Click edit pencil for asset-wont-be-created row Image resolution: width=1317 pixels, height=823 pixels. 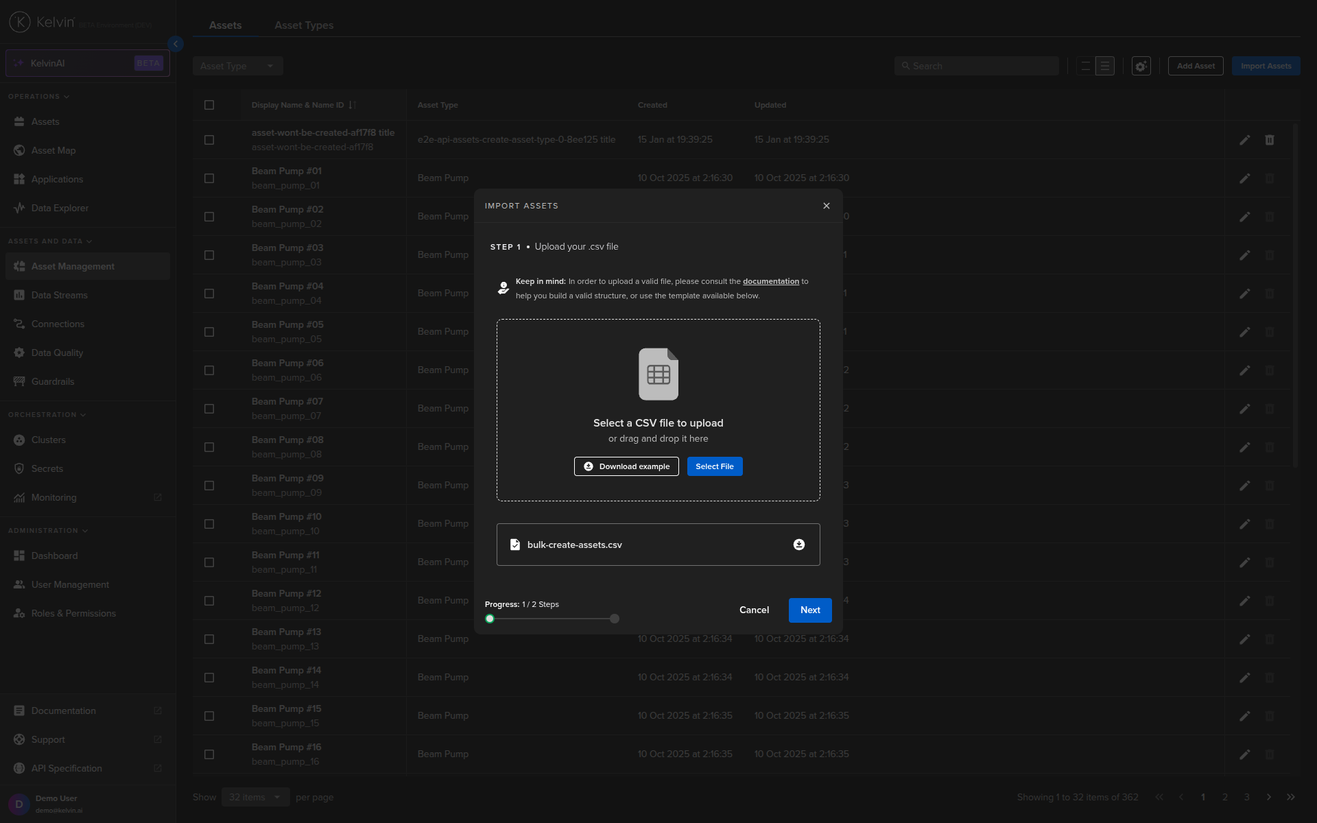(x=1245, y=140)
